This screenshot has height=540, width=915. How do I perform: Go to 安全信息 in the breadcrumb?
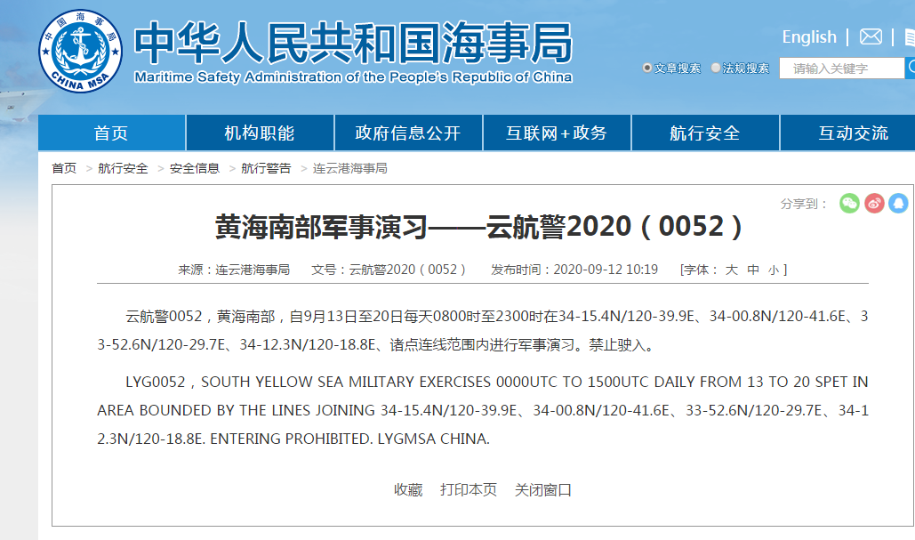(195, 168)
